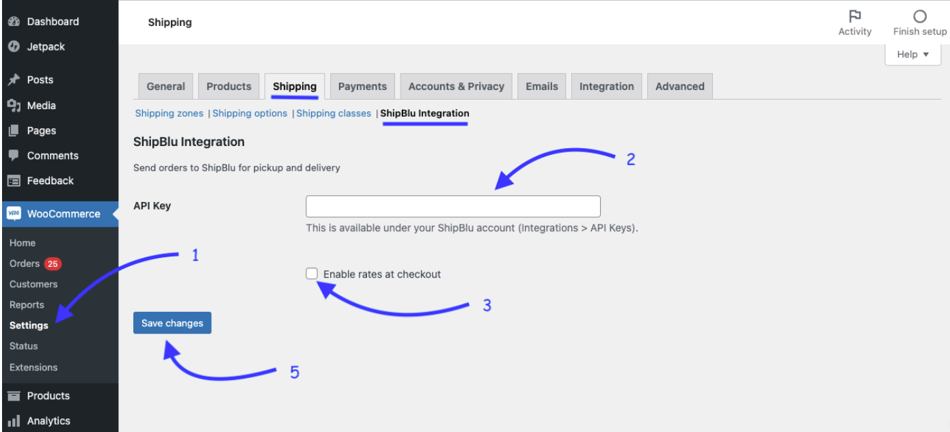Open the Feedback menu item
This screenshot has height=432, width=950.
(59, 181)
